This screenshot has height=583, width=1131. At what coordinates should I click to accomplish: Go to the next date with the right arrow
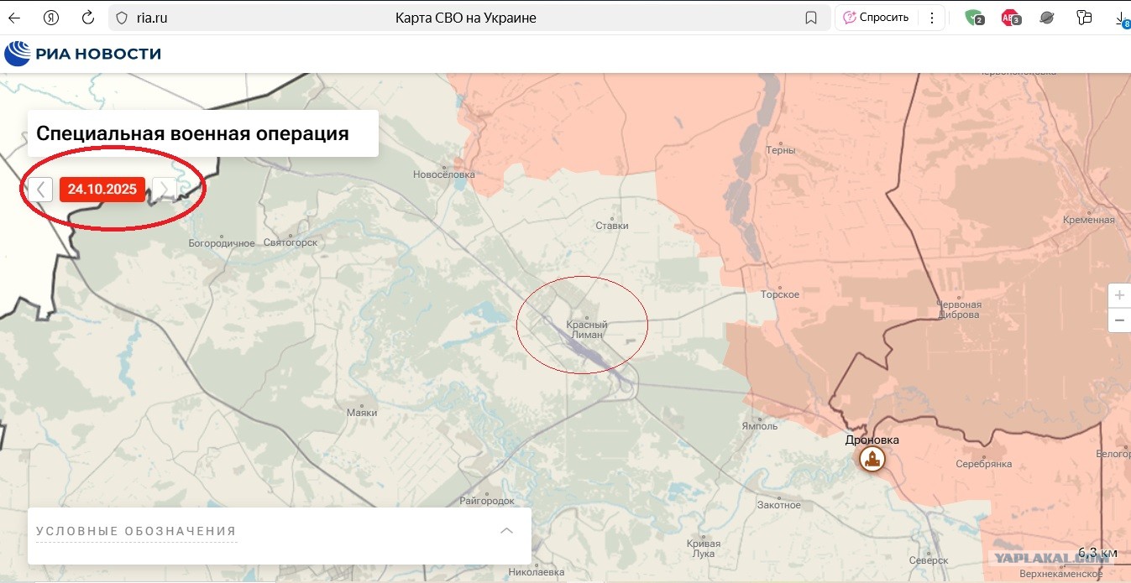click(165, 189)
